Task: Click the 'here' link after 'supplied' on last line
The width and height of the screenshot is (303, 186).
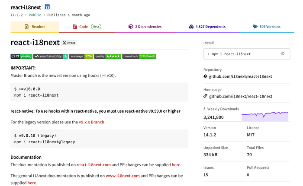Action: click(x=32, y=183)
